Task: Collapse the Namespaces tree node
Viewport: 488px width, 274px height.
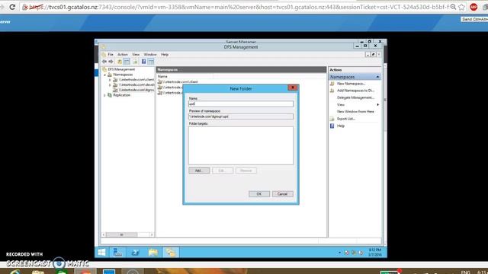Action: click(105, 75)
